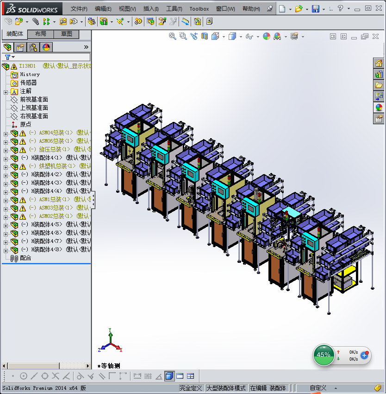Click the clearance verification ruler icon
Viewport: 386px width, 394px height.
pyautogui.click(x=186, y=22)
